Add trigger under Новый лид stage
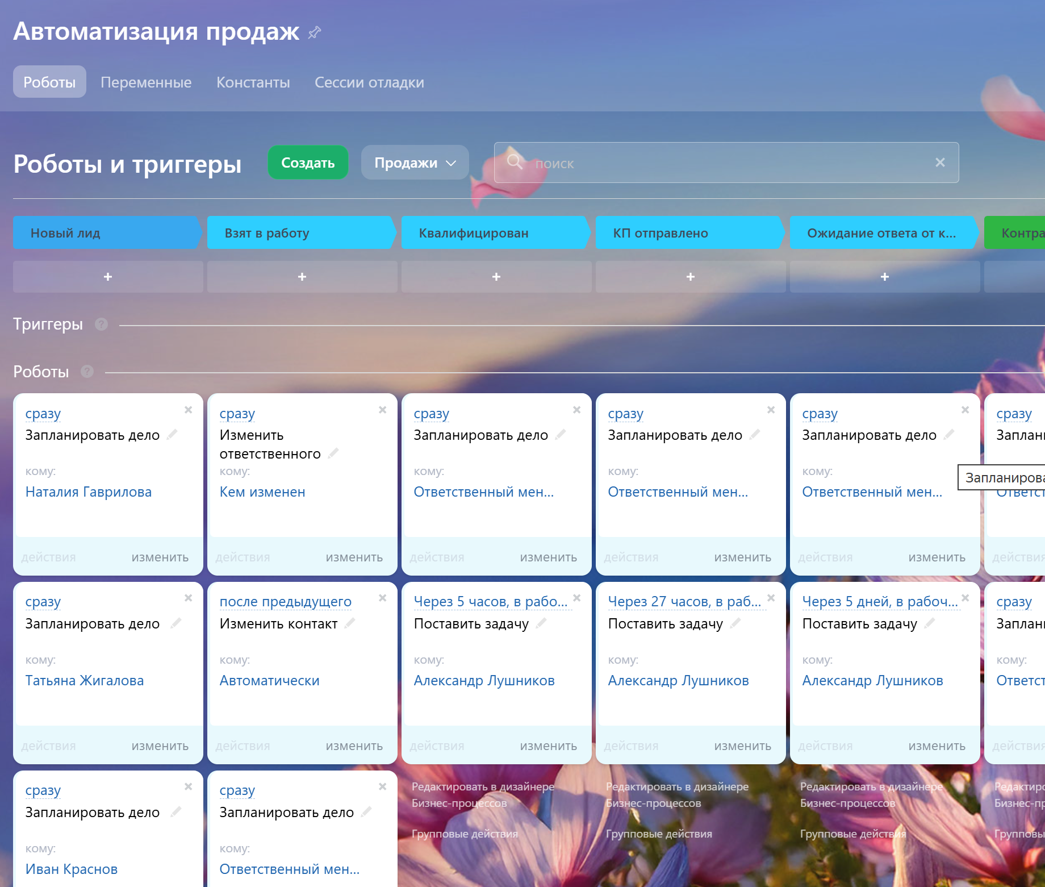The image size is (1045, 887). [108, 277]
